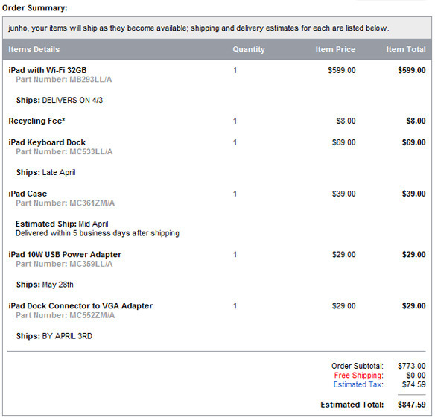
Task: Click the 'Items Details' column header
Action: [34, 49]
